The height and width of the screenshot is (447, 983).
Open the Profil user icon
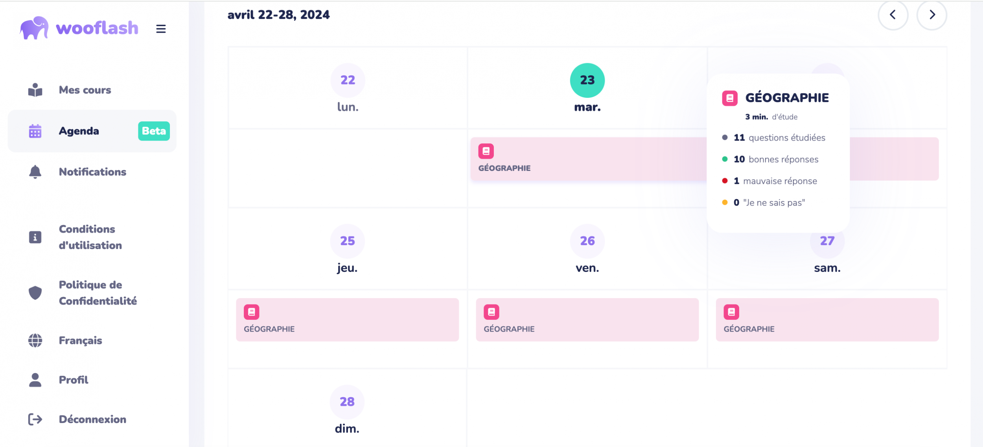click(35, 380)
